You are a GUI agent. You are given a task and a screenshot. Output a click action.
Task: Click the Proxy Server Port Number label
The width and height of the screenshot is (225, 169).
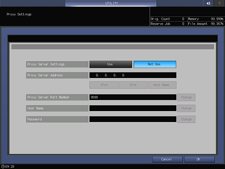click(57, 97)
